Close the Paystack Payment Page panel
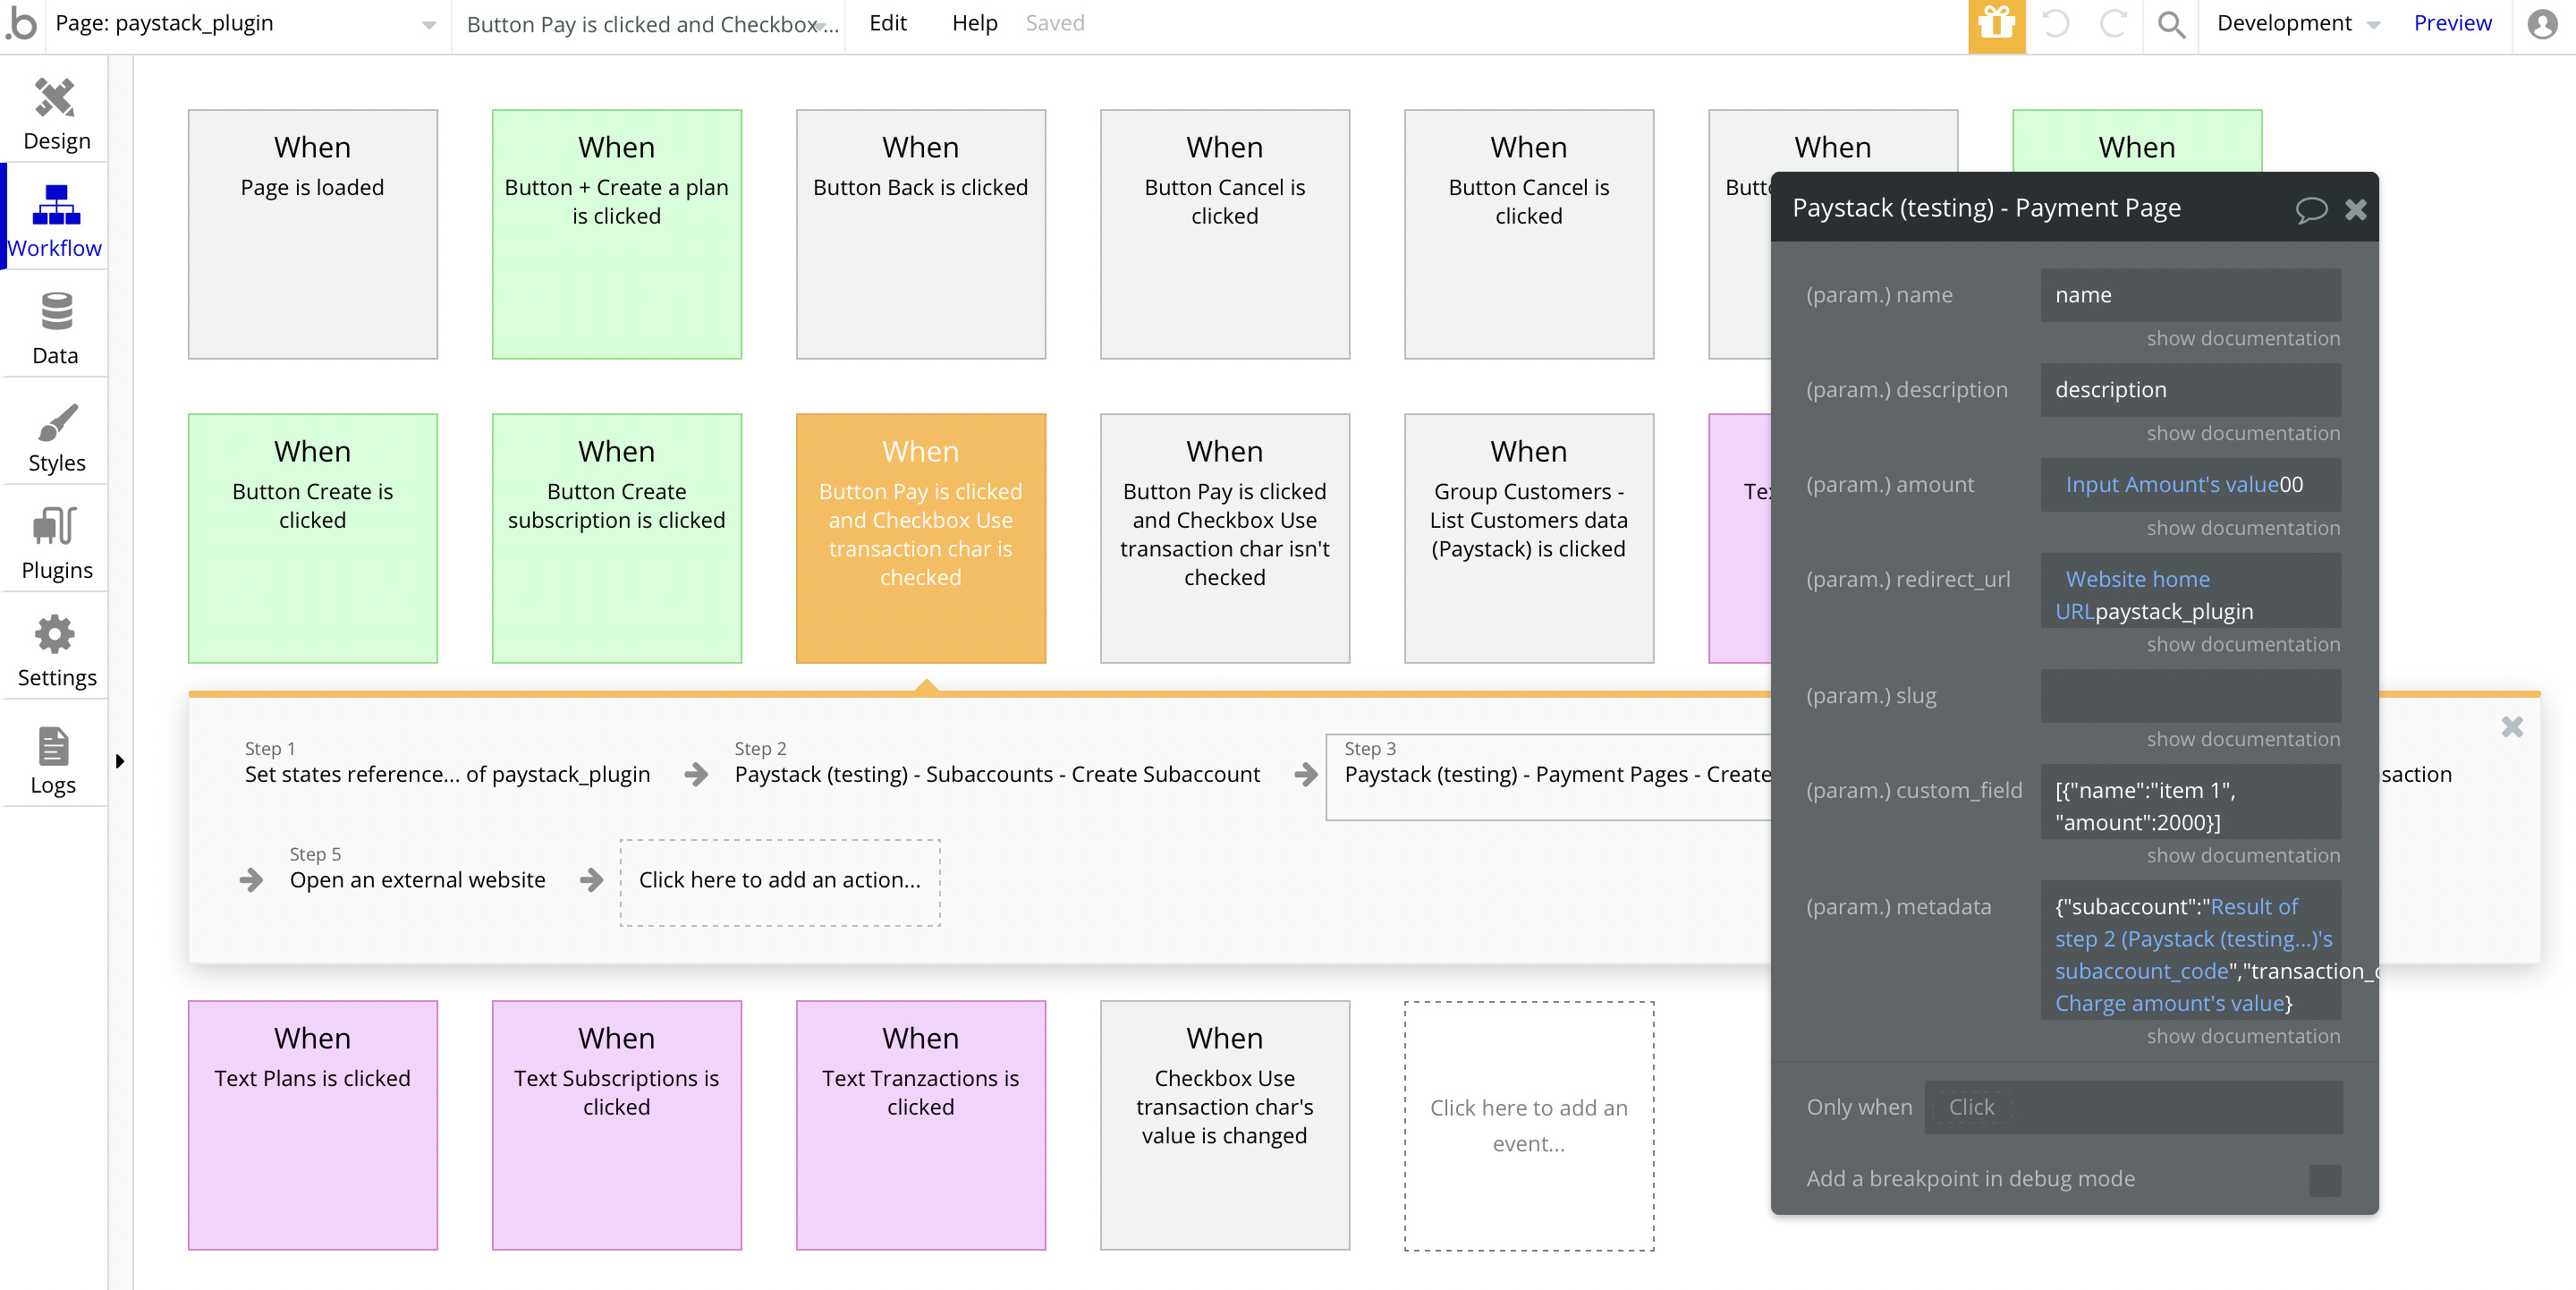2576x1290 pixels. coord(2356,209)
